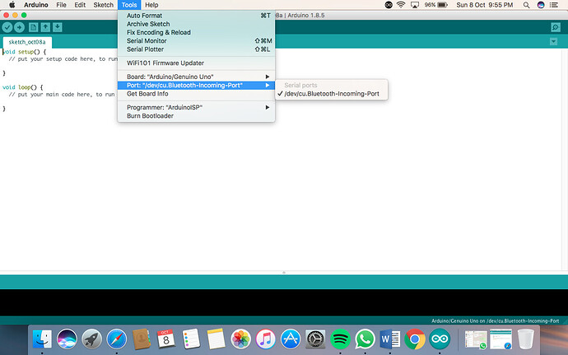Click the Wi-Fi status icon
Viewport: 568px width, 355px height.
pos(401,5)
